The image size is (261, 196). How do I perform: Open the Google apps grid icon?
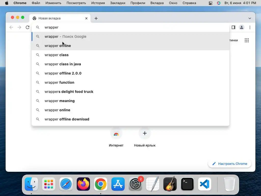pyautogui.click(x=247, y=40)
